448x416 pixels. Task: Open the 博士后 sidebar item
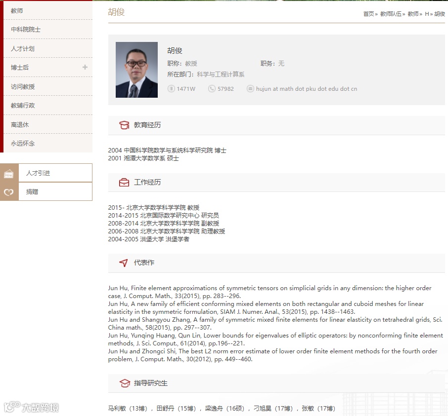[48, 67]
